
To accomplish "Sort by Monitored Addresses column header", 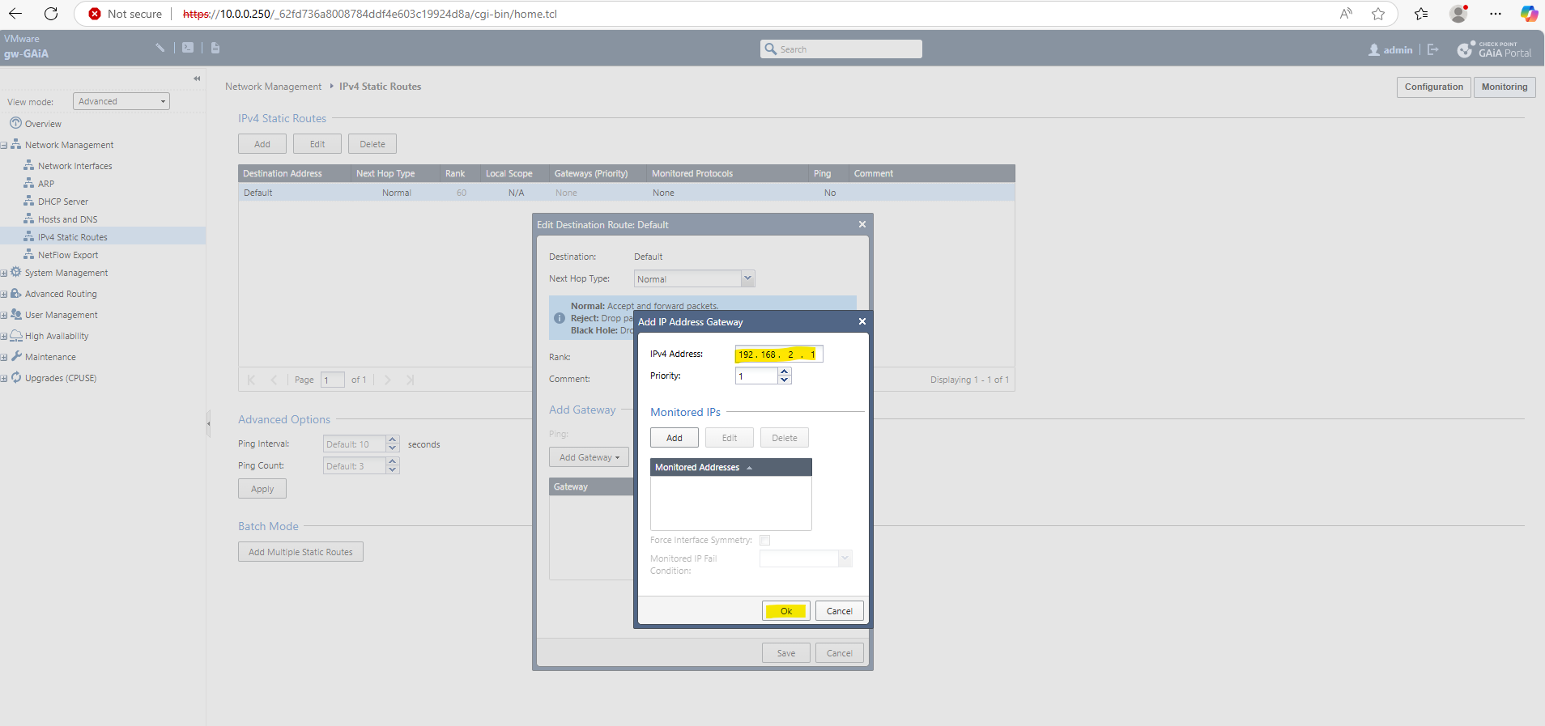I will (697, 467).
